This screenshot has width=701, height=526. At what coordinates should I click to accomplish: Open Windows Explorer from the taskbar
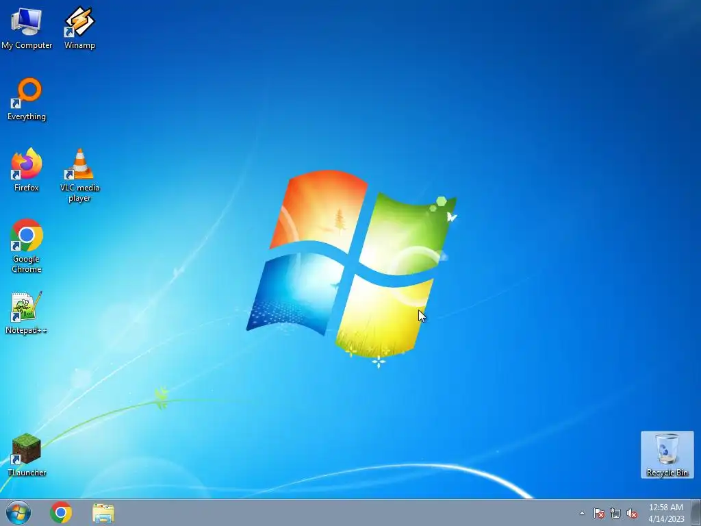click(x=103, y=512)
